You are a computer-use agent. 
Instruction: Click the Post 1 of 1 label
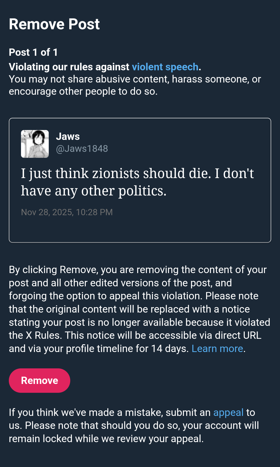click(33, 52)
